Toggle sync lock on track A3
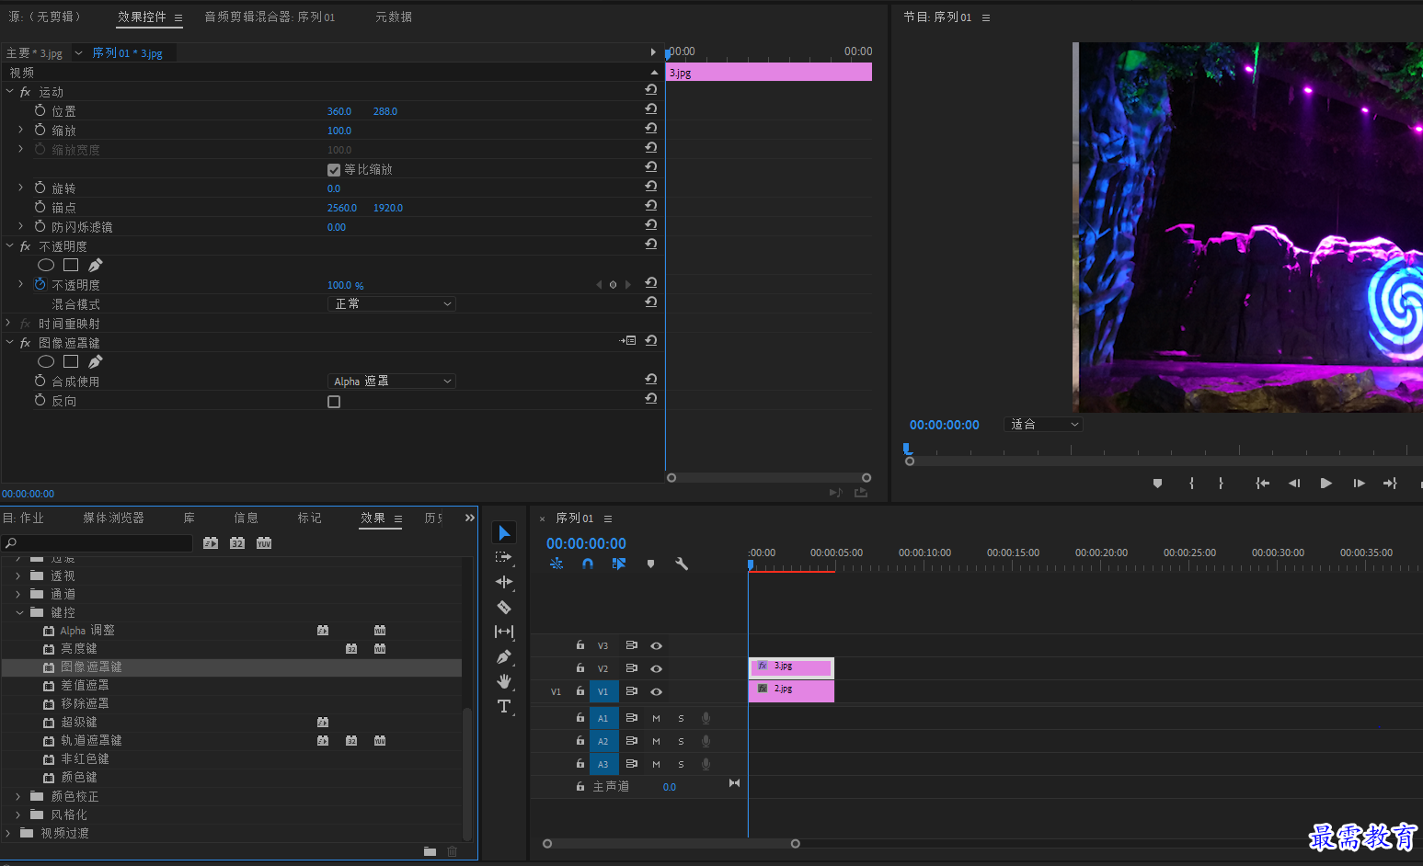The height and width of the screenshot is (866, 1423). click(x=632, y=764)
